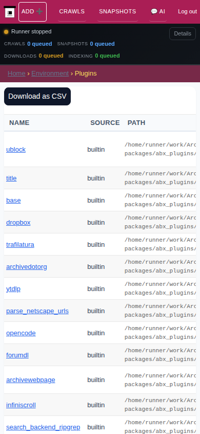Click the path text in archivewebpage row
The width and height of the screenshot is (200, 434).
(x=161, y=380)
